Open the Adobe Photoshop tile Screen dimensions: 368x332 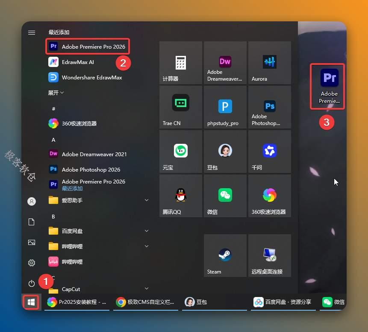(269, 107)
